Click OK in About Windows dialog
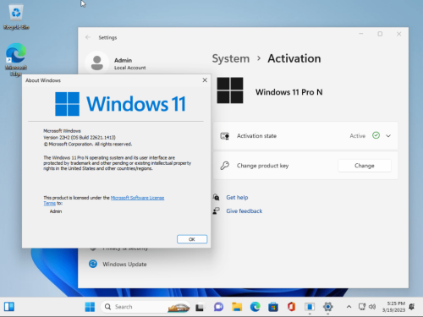The width and height of the screenshot is (423, 317). (x=192, y=239)
